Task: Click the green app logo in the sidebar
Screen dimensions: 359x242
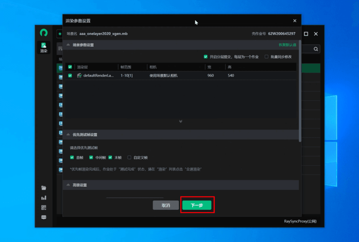Action: 44,33
